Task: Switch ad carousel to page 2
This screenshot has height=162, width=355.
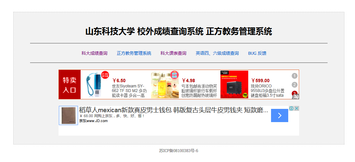Action: coord(295,85)
